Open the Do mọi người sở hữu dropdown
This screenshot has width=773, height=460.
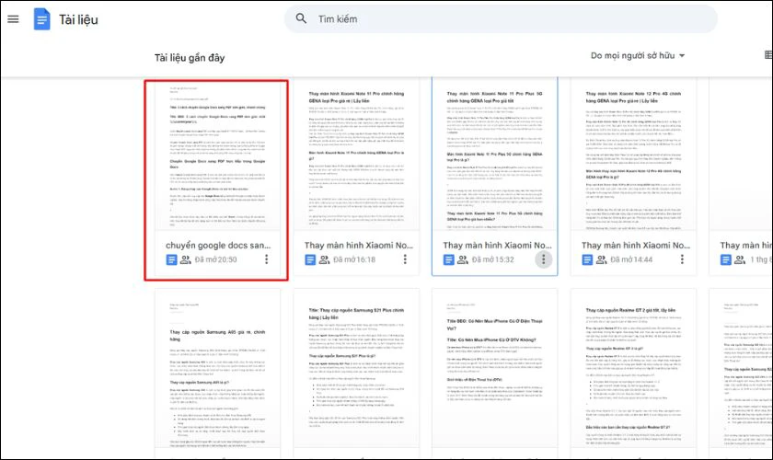[x=638, y=56]
